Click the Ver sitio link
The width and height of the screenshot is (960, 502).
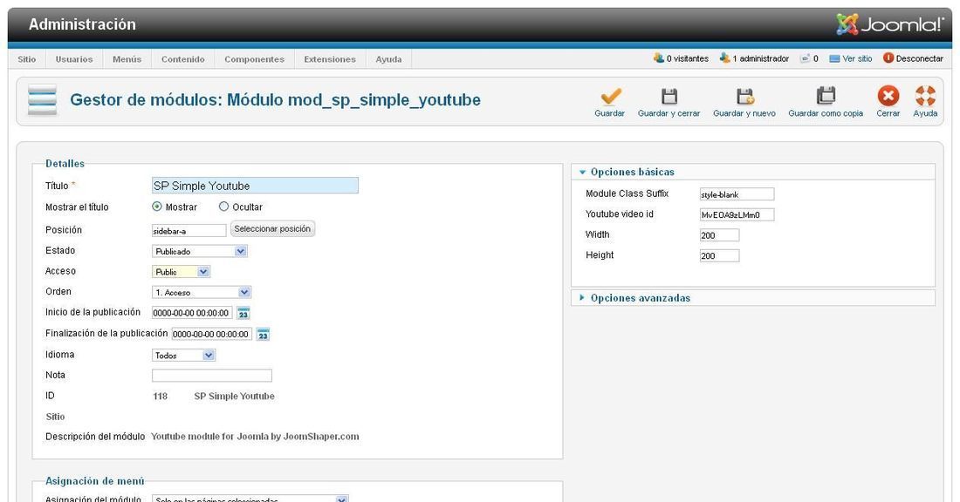coord(850,58)
